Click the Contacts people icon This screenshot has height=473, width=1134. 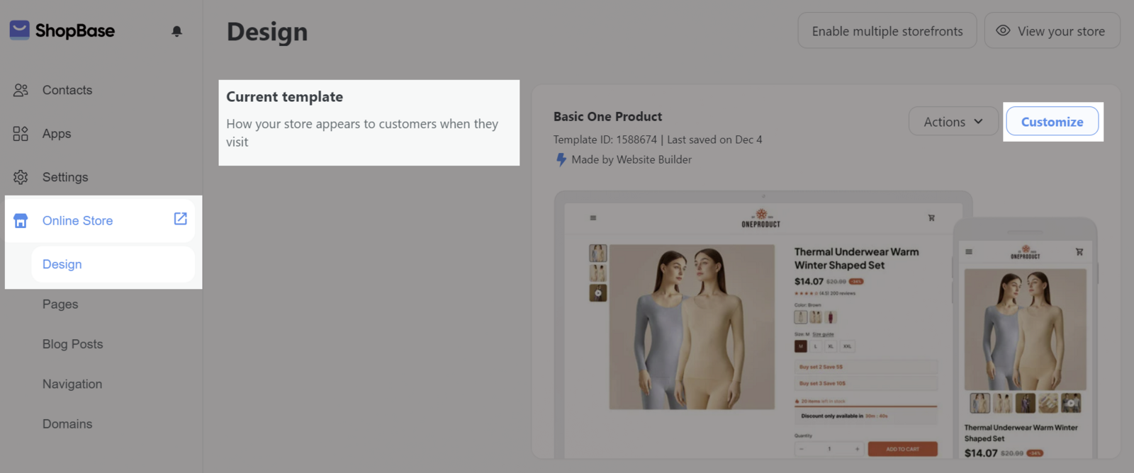[x=21, y=90]
